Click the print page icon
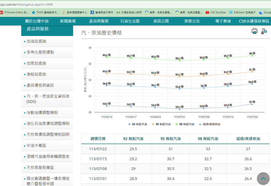 point(254,31)
